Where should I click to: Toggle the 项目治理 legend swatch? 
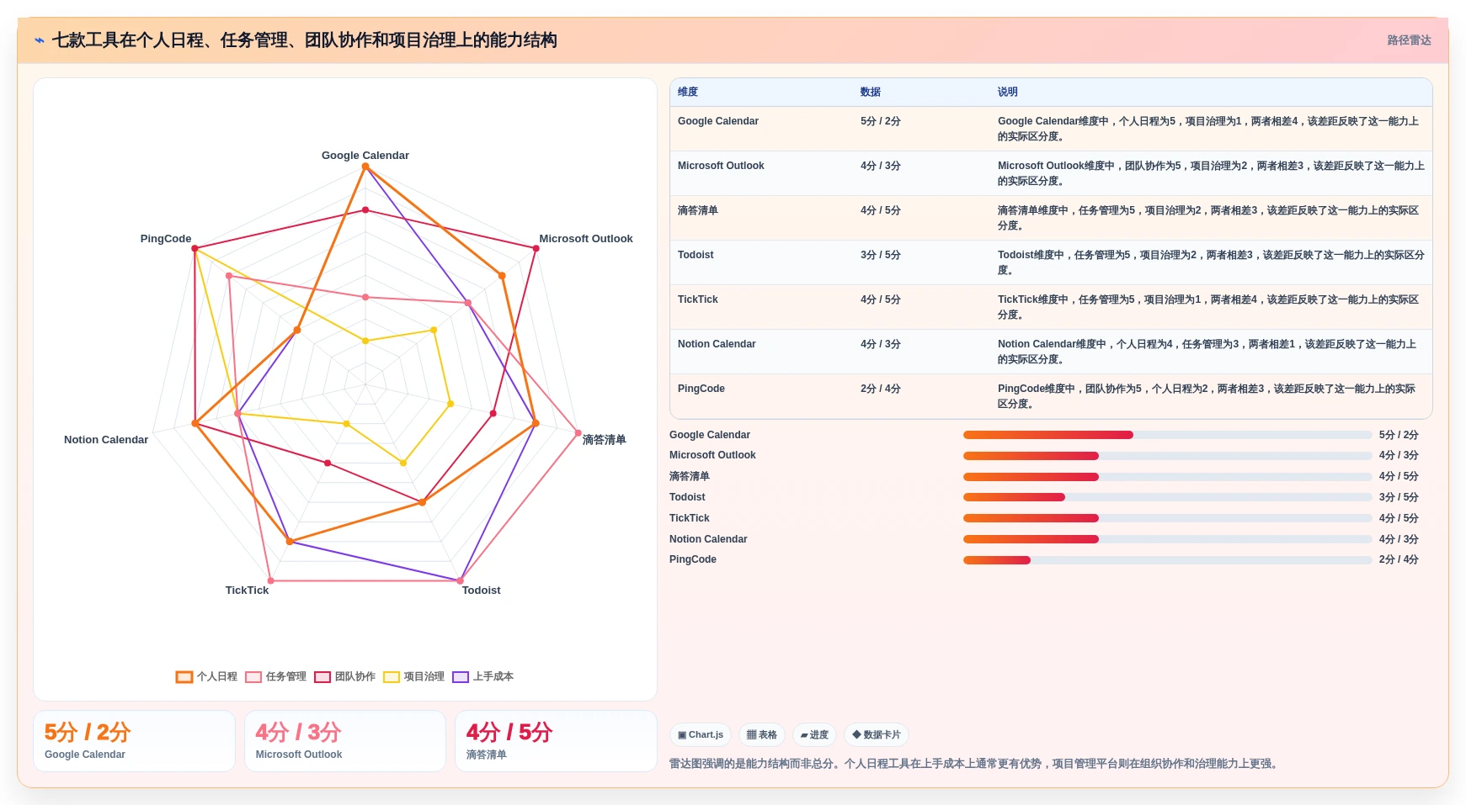(x=392, y=677)
